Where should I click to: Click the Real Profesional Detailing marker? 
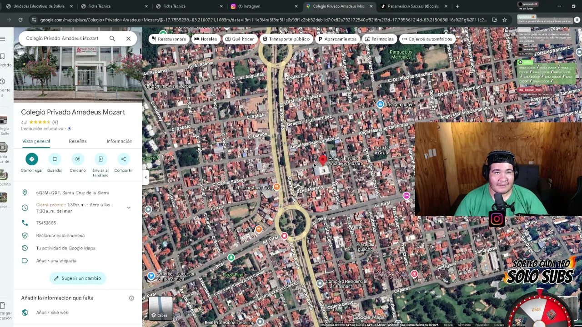click(x=260, y=322)
